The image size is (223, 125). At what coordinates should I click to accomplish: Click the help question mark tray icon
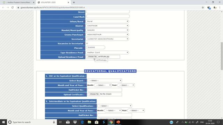pos(171,122)
